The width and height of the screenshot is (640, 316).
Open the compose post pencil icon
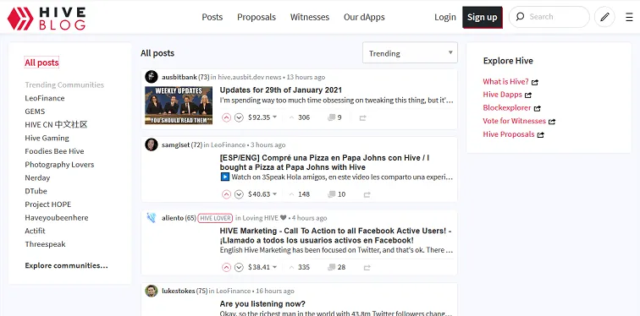tap(604, 17)
